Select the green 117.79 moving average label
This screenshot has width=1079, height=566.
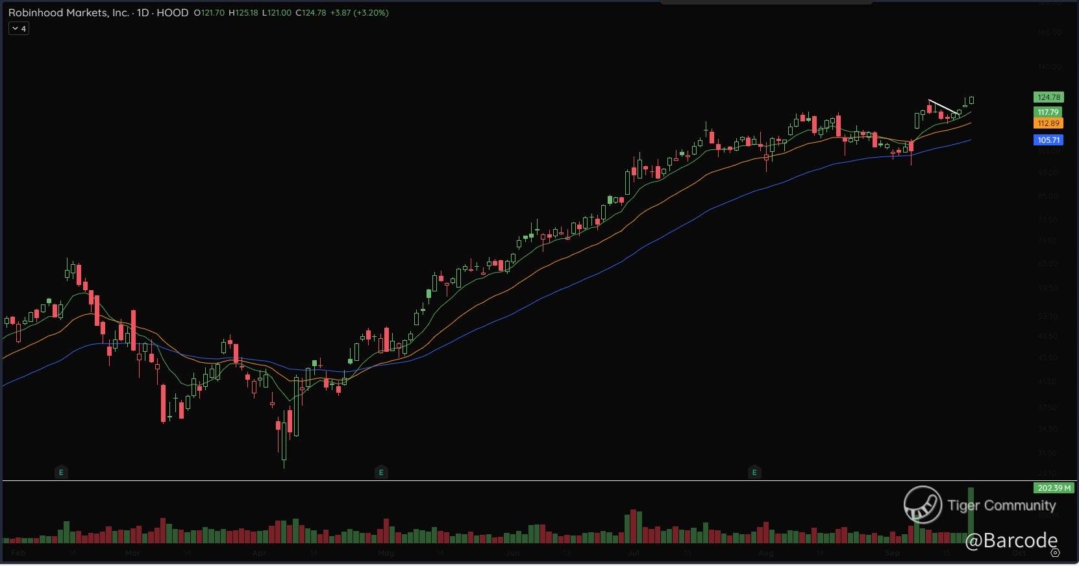coord(1048,112)
